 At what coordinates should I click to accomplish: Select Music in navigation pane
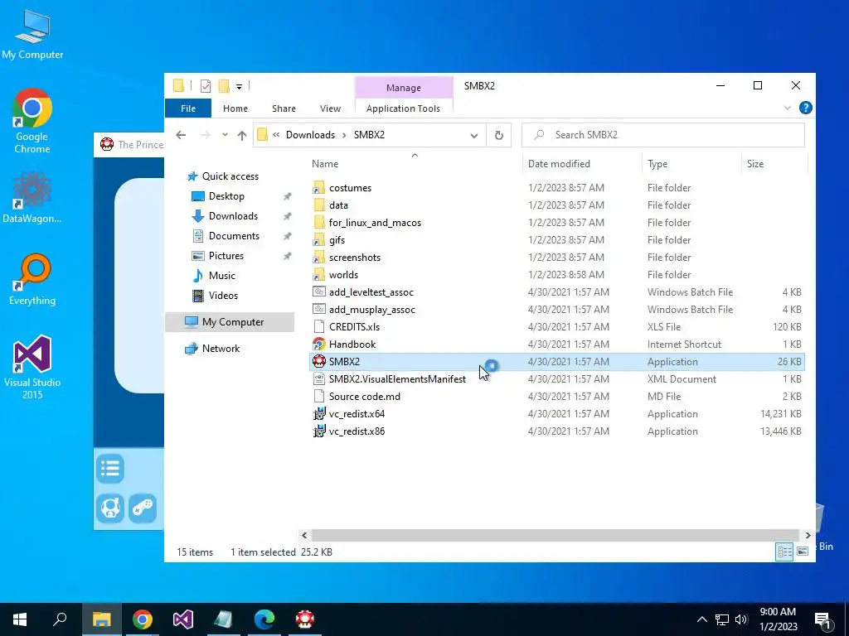pos(222,276)
